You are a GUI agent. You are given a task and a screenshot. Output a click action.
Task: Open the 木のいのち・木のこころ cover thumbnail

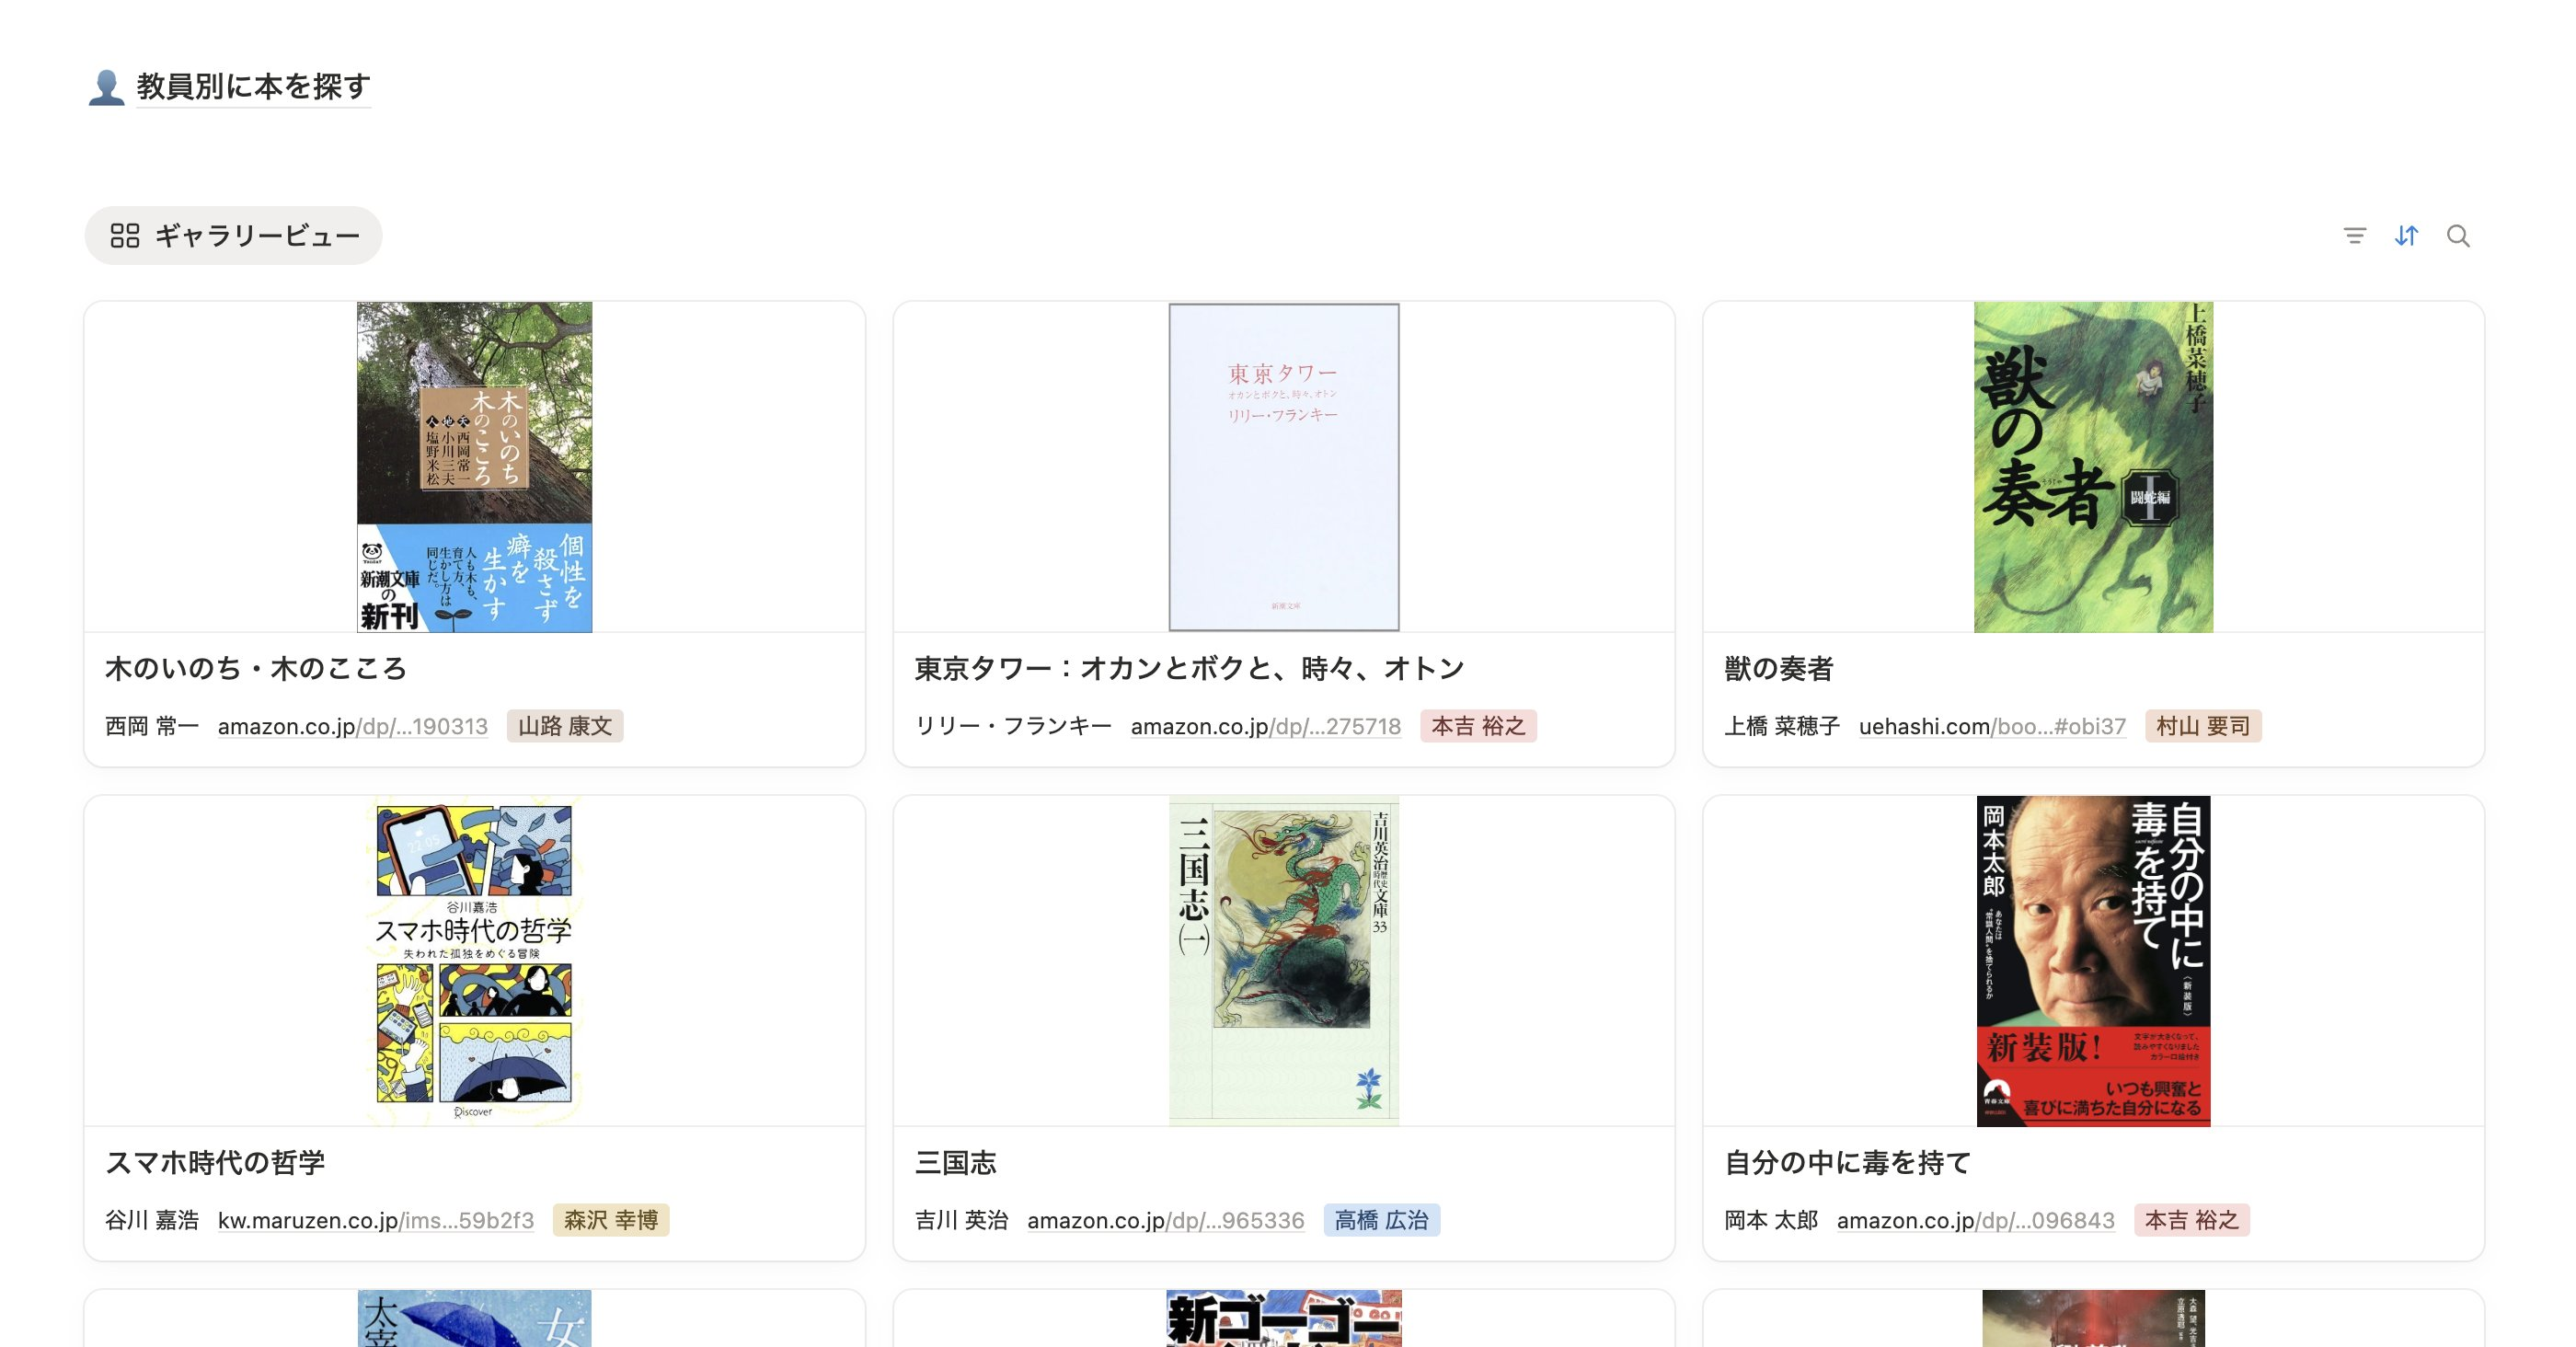click(474, 467)
